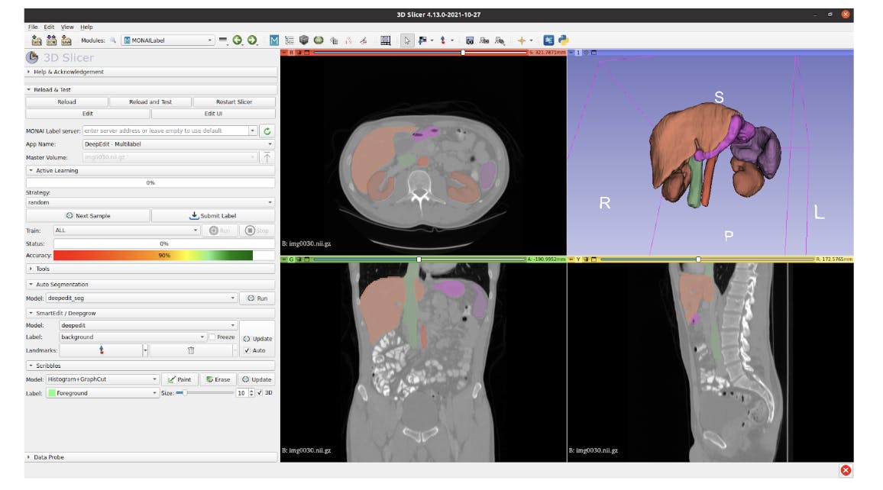Click the Submit Label button
Image resolution: width=883 pixels, height=490 pixels.
click(213, 215)
